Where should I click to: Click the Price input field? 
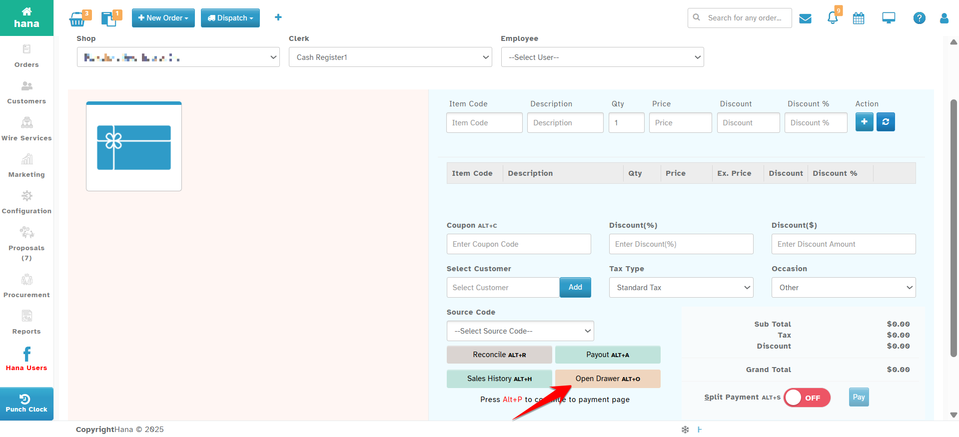680,122
